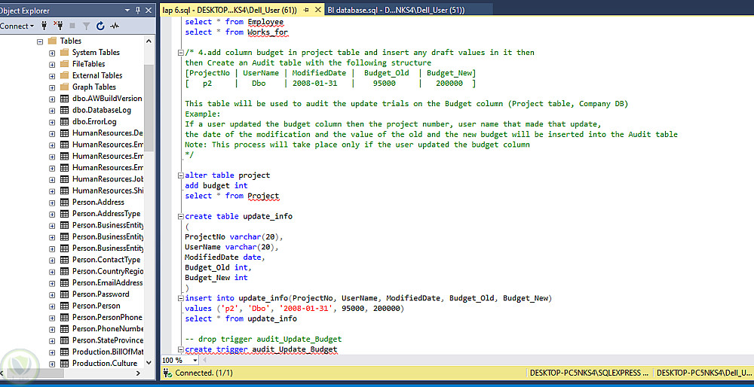Open the 100 % zoom dropdown
Screen dimensions: 754x387
[195, 360]
